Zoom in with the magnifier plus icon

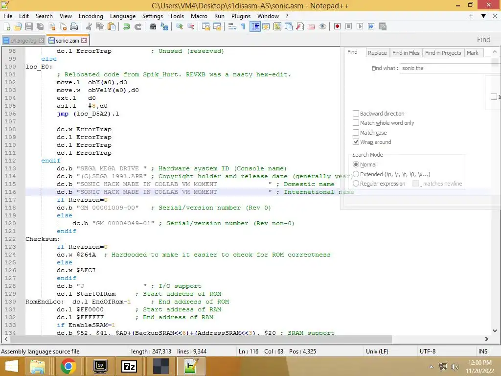click(x=179, y=26)
